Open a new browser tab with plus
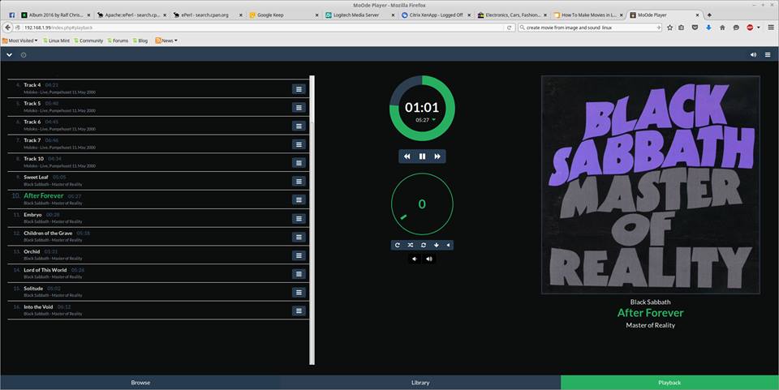The width and height of the screenshot is (779, 390). tap(709, 15)
